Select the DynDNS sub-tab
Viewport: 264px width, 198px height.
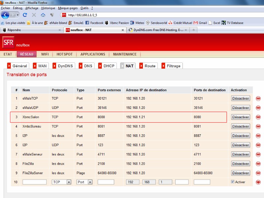[64, 66]
